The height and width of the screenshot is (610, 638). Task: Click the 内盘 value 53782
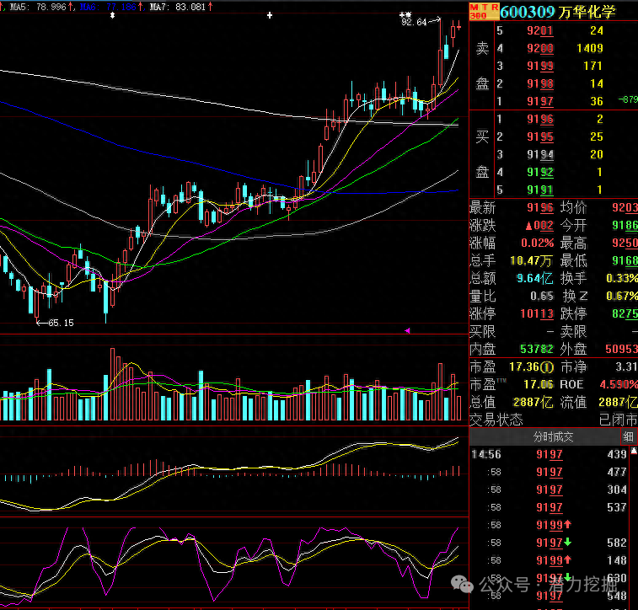(x=537, y=349)
